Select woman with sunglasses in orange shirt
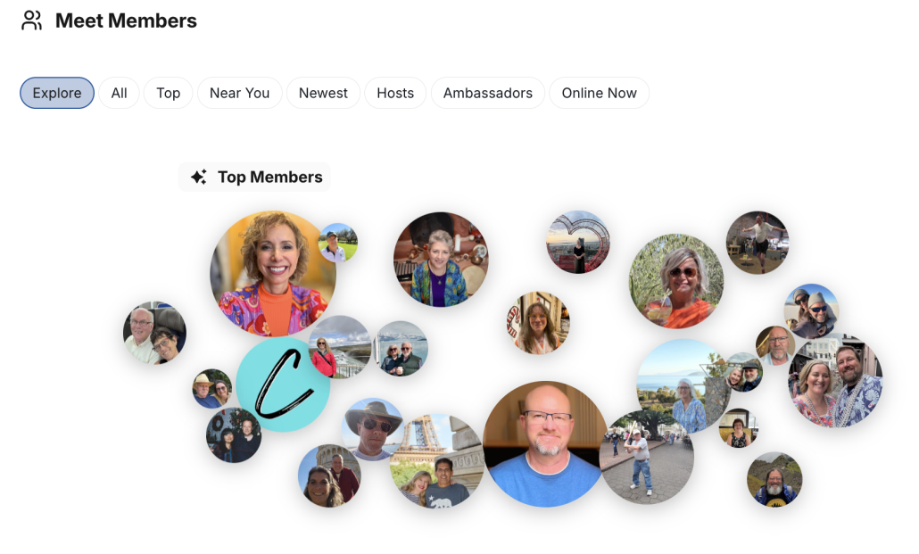 676,281
